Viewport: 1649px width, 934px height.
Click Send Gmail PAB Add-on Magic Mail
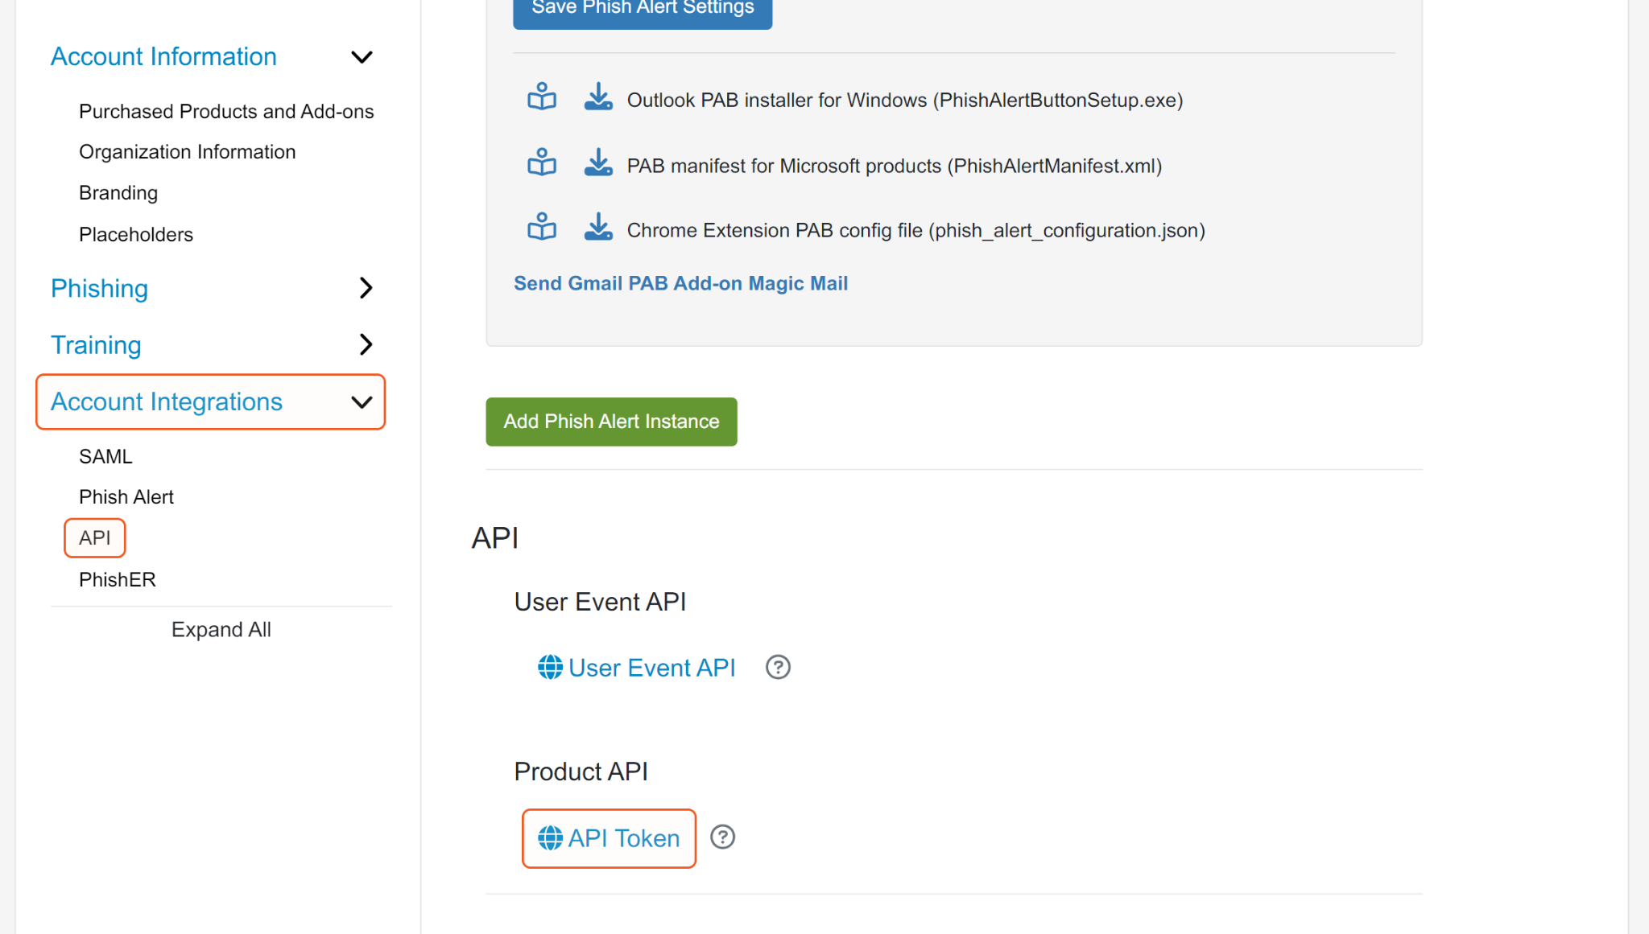coord(680,284)
